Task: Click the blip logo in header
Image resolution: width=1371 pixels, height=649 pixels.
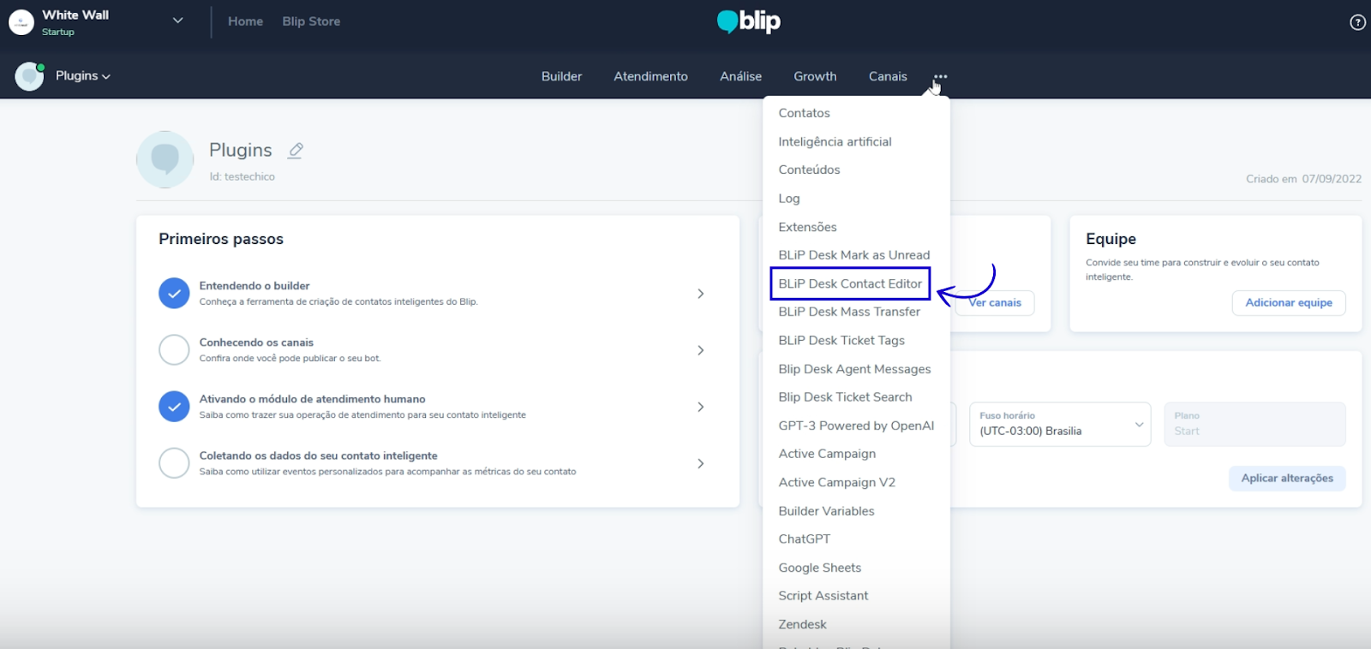Action: [749, 21]
